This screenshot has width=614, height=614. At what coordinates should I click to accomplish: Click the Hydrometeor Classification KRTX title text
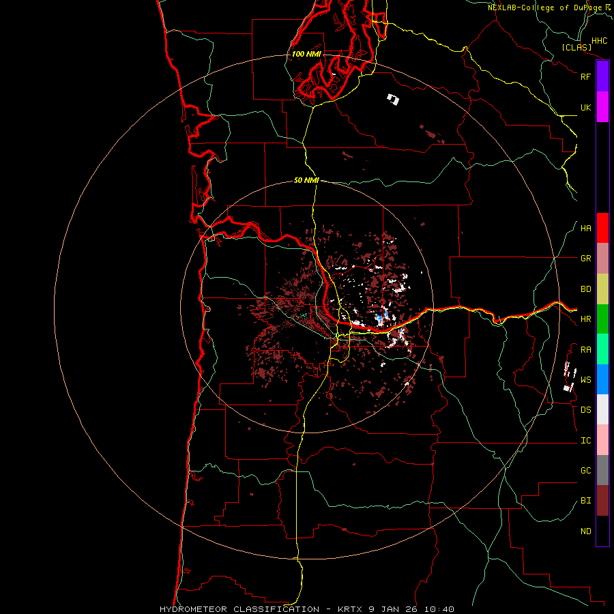click(x=306, y=609)
